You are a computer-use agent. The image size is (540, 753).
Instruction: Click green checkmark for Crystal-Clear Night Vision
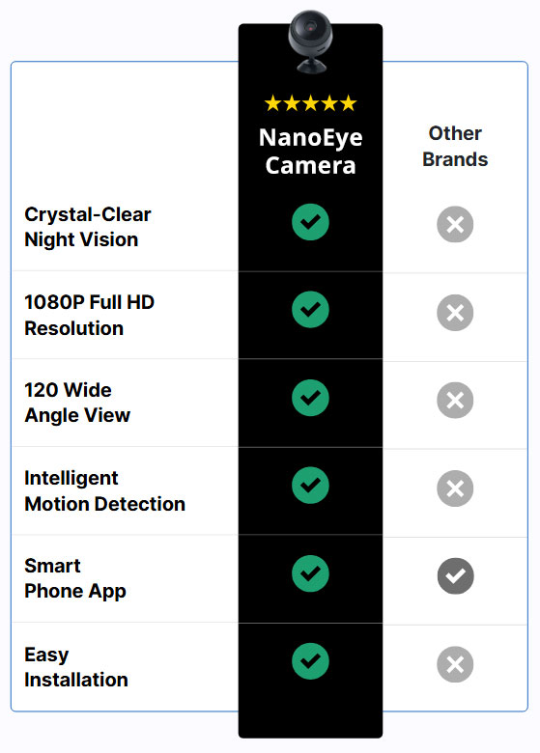click(x=310, y=222)
